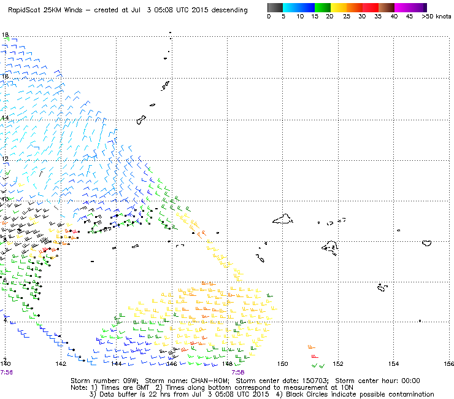Click the large atoll outline at 152E, 8N
Screen dimensions: 454x399
point(330,248)
